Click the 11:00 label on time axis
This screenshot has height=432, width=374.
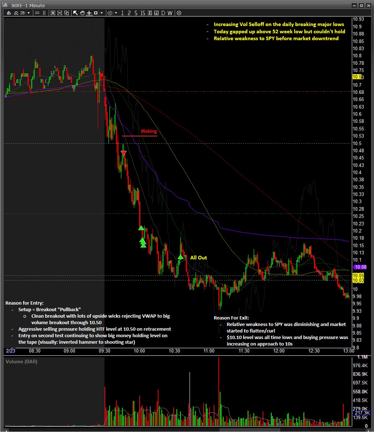point(209,351)
